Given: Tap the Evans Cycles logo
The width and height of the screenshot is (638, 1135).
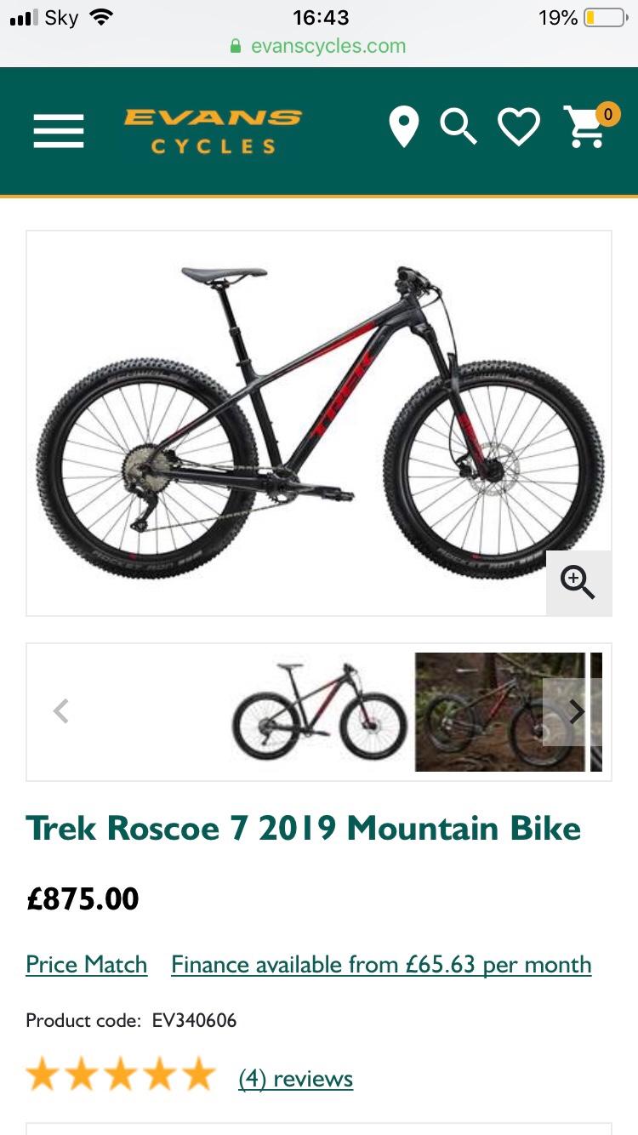Looking at the screenshot, I should (x=213, y=131).
